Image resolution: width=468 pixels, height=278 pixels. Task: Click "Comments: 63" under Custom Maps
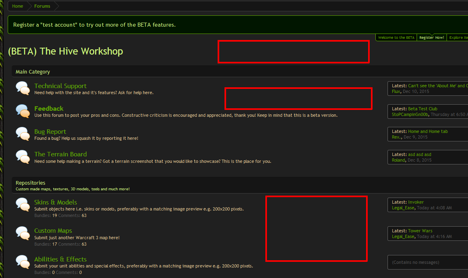click(72, 244)
